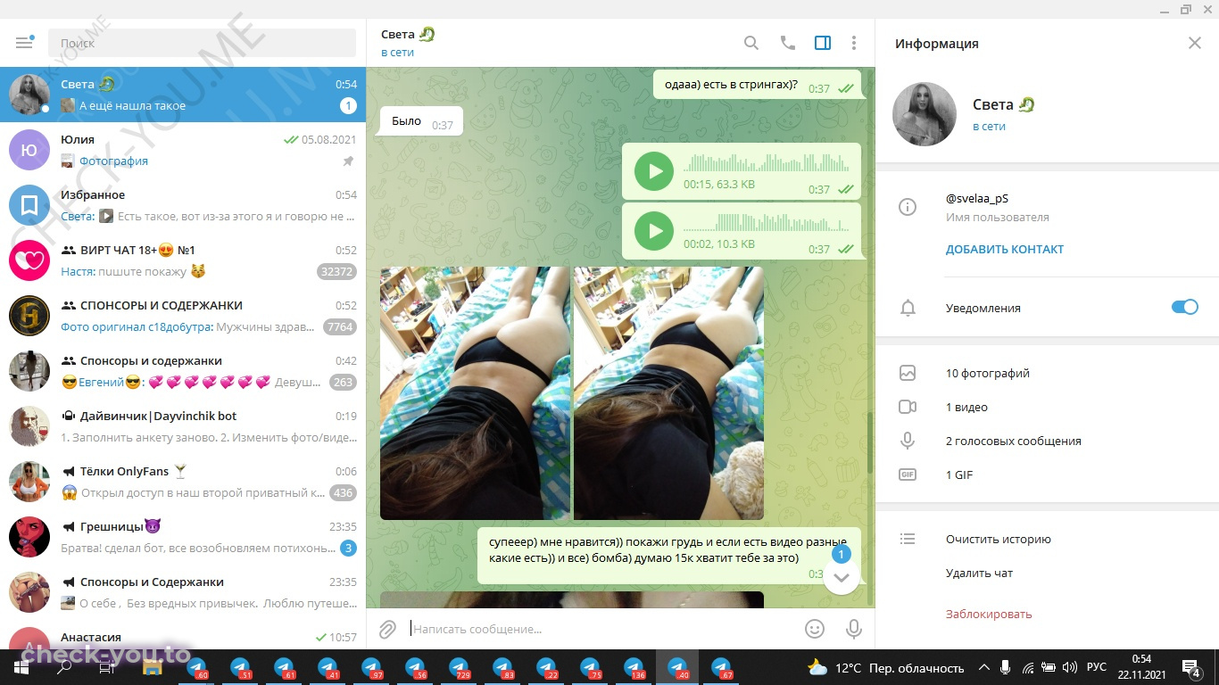Click the @svelaa_pS username
The image size is (1219, 685).
[977, 199]
